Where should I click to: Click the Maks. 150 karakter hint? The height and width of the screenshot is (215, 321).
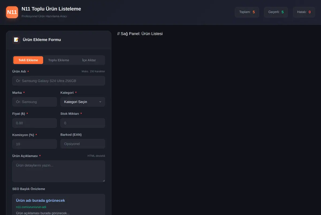[x=93, y=71]
